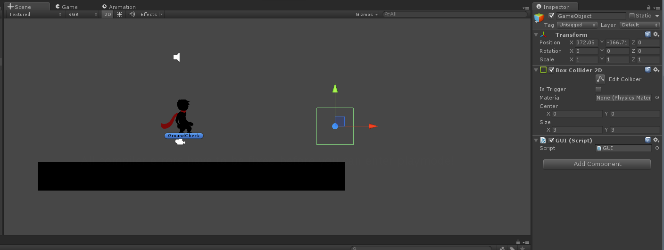The height and width of the screenshot is (250, 664).
Task: Disable GUI Script component checkbox
Action: [551, 140]
